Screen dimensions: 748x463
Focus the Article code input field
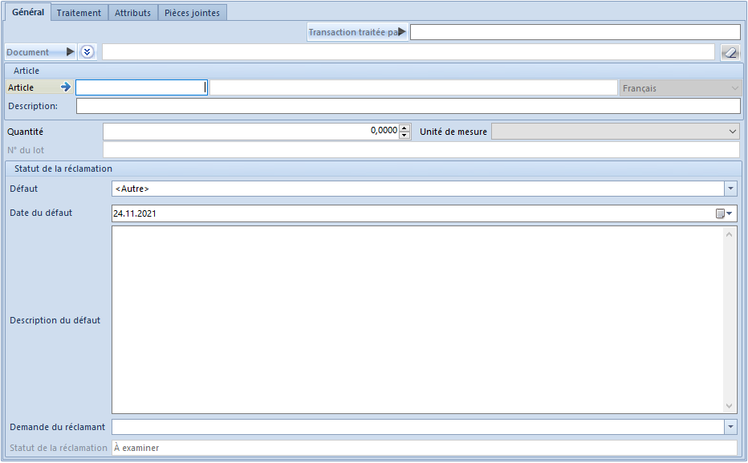pyautogui.click(x=141, y=87)
